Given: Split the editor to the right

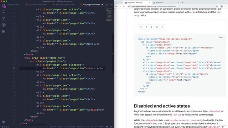Looking at the screenshot, I should coord(107,5).
